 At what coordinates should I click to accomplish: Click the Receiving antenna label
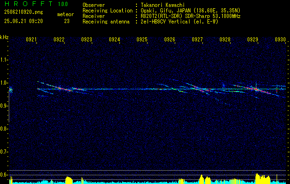click(106, 22)
